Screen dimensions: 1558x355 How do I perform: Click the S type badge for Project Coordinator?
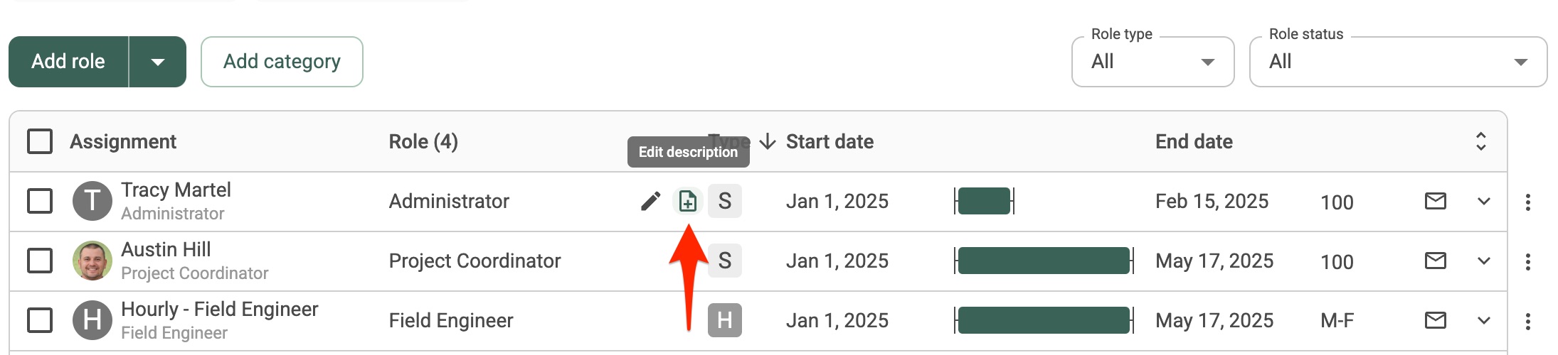pos(725,261)
